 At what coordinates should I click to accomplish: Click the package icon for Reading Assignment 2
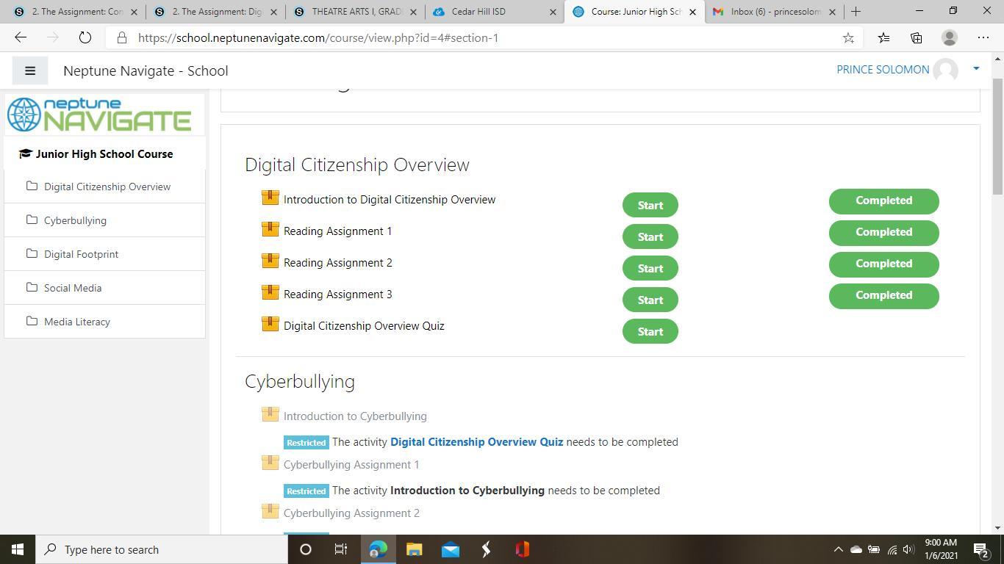coord(270,261)
